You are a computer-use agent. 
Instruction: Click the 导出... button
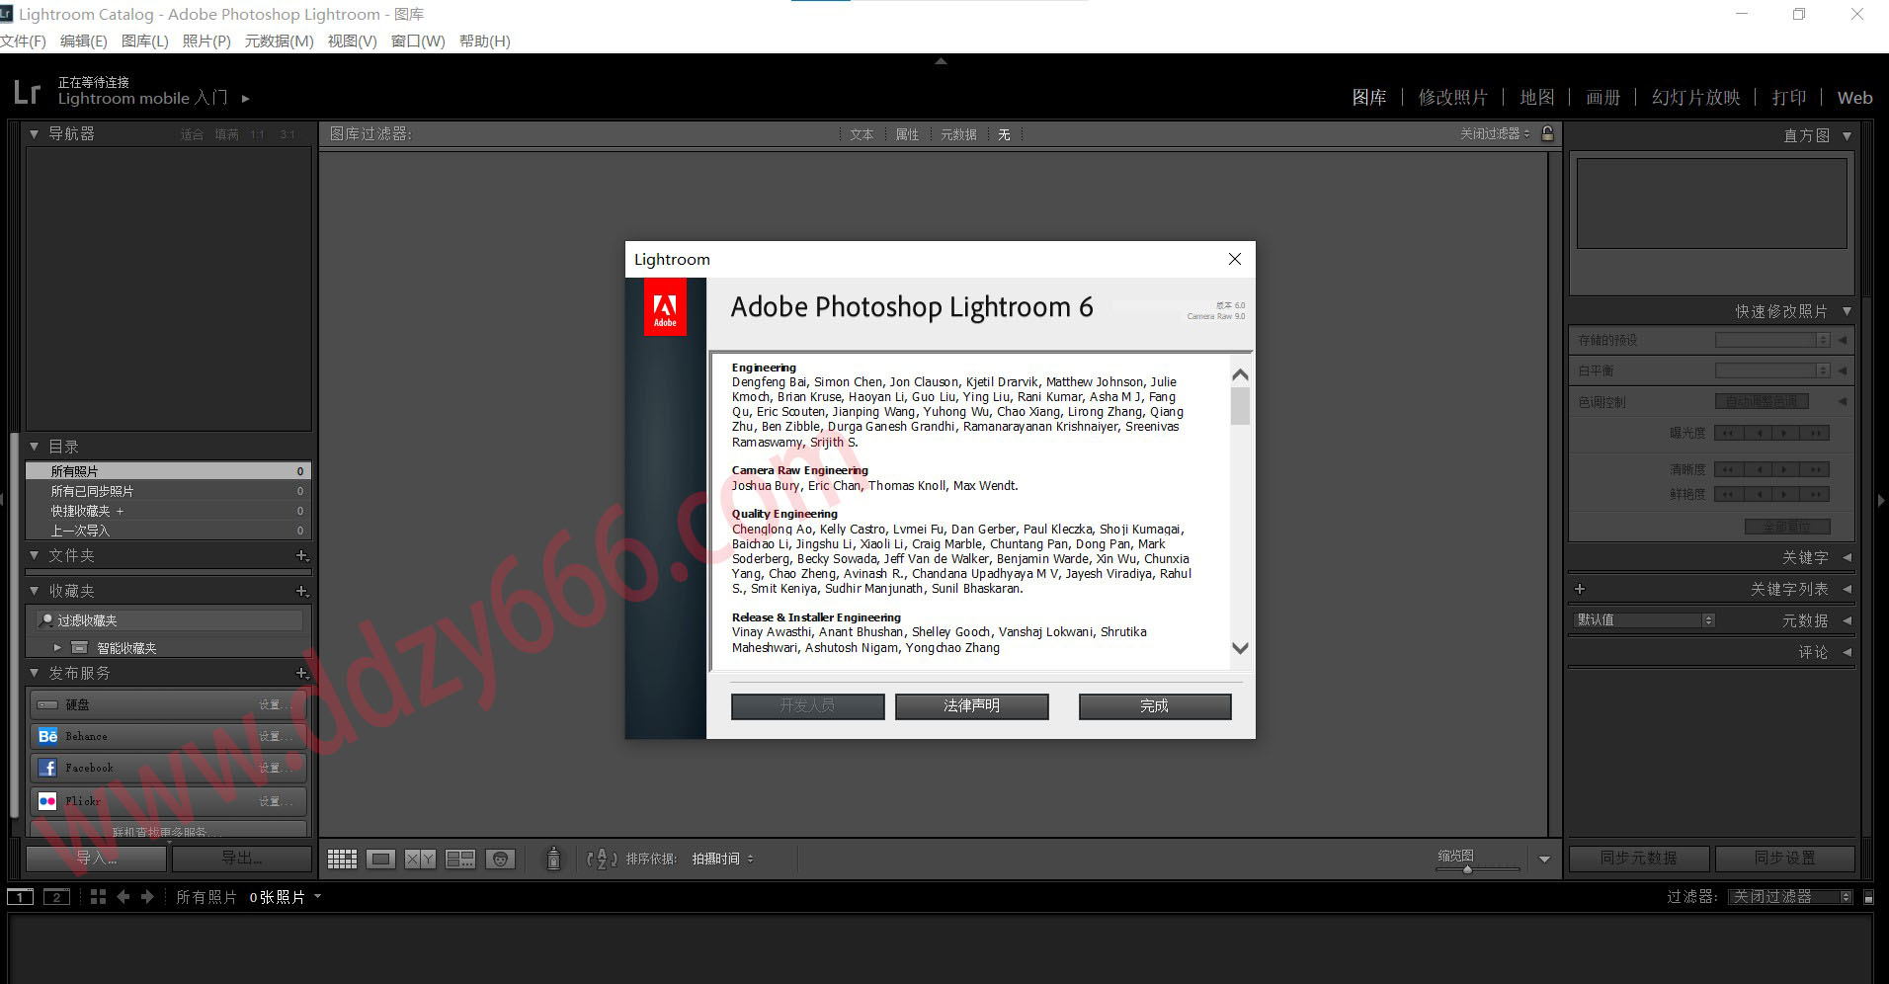242,858
